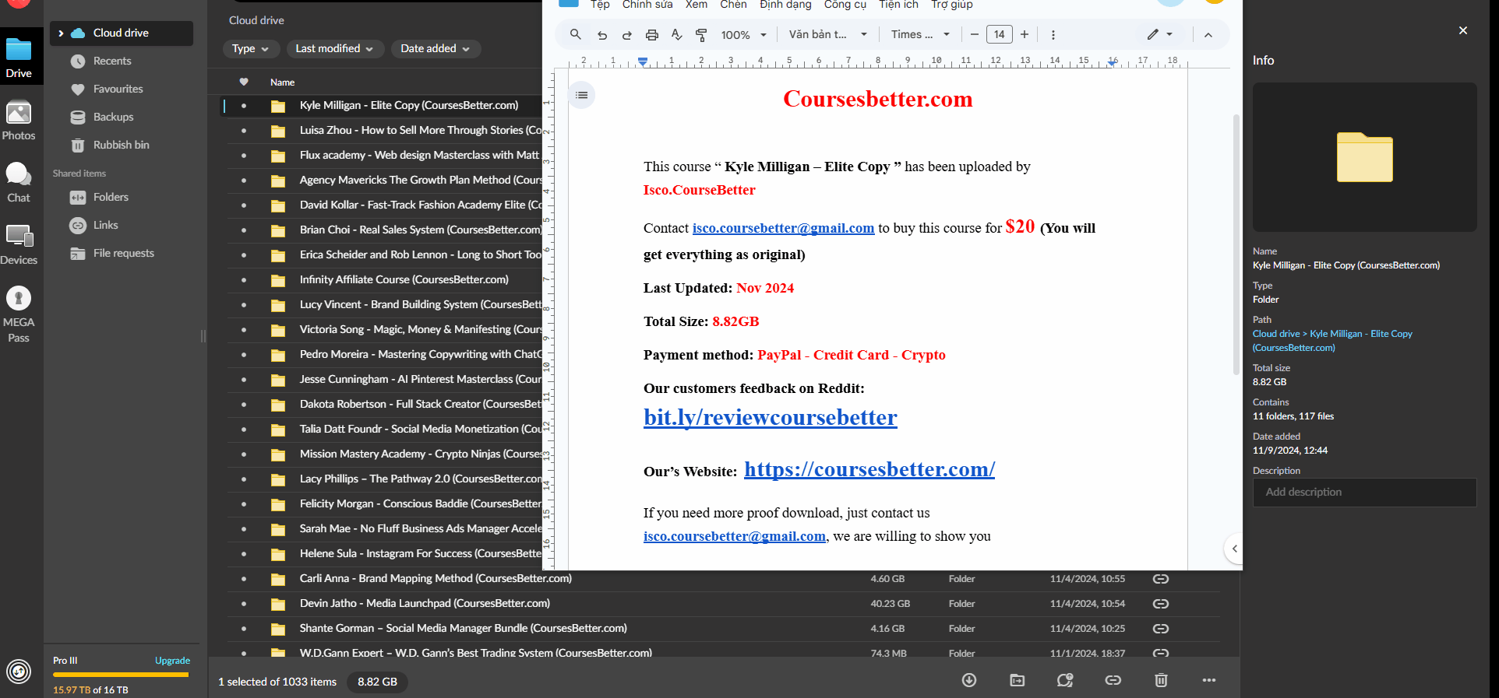Image resolution: width=1499 pixels, height=698 pixels.
Task: Open the 100% zoom dropdown
Action: coord(743,35)
